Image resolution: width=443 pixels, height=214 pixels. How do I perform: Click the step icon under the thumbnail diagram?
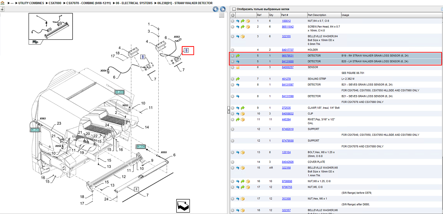point(35,42)
